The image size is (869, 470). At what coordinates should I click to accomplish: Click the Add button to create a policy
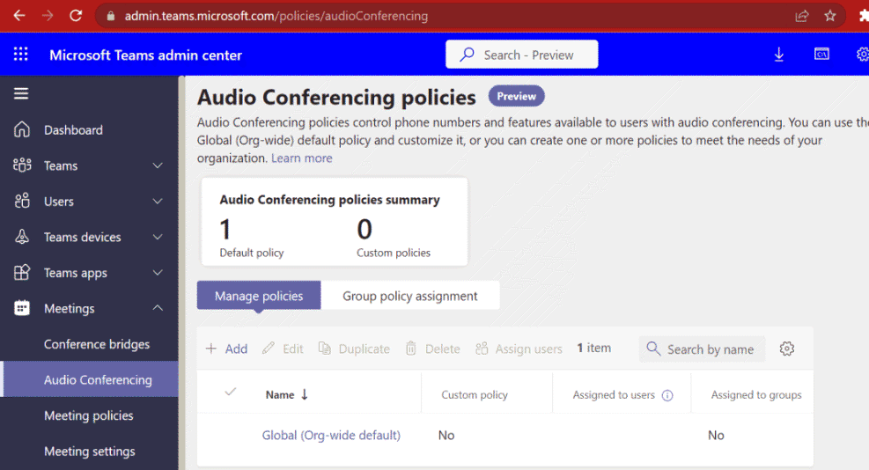tap(226, 349)
